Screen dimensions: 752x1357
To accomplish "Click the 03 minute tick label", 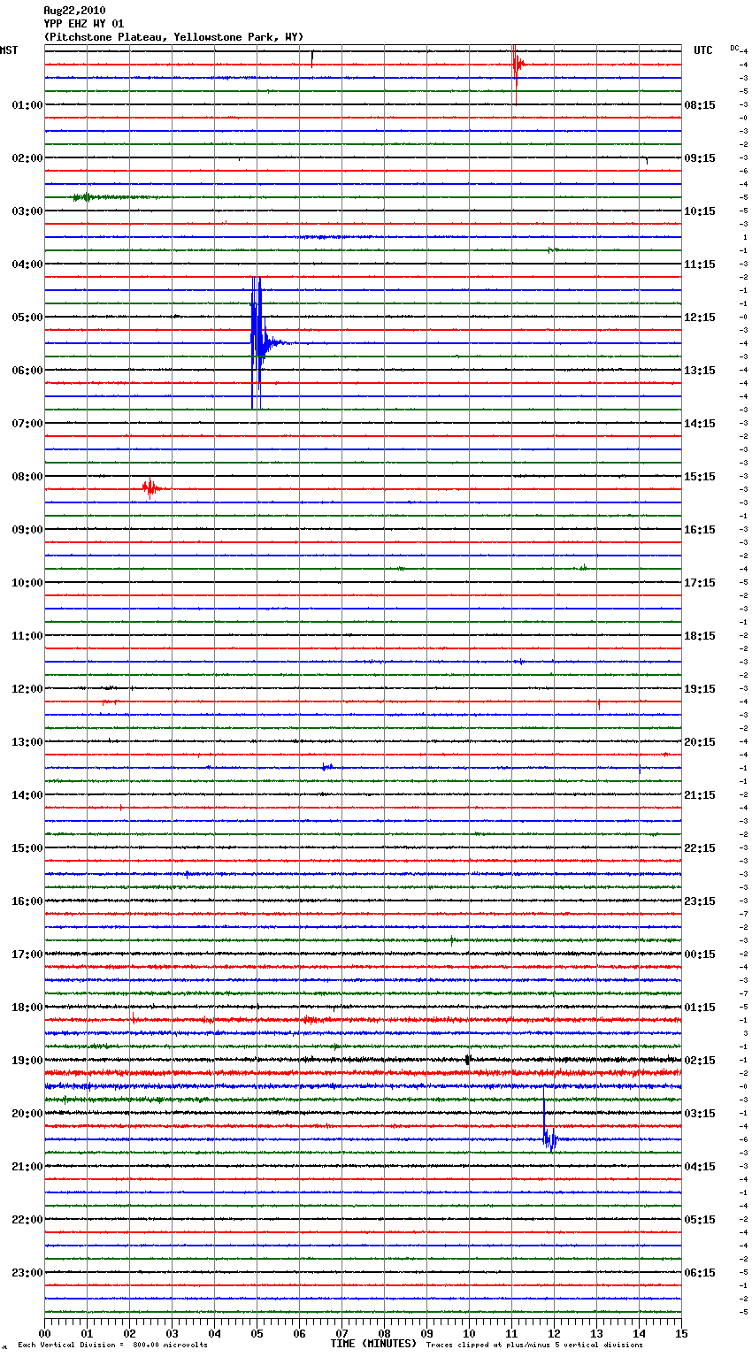I will pos(172,1333).
